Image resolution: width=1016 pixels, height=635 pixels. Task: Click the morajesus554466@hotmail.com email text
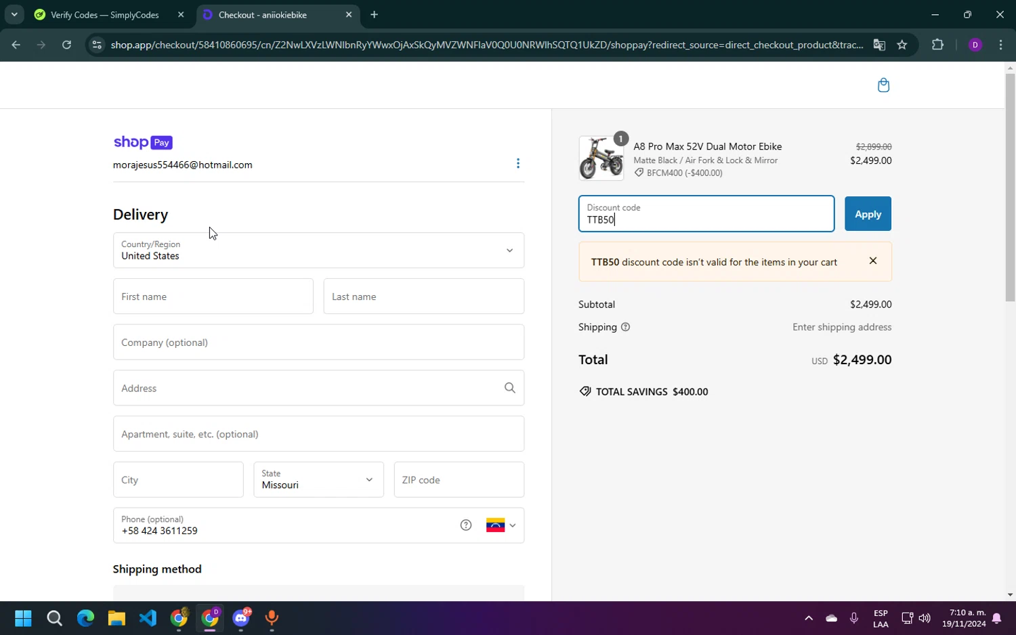tap(183, 165)
